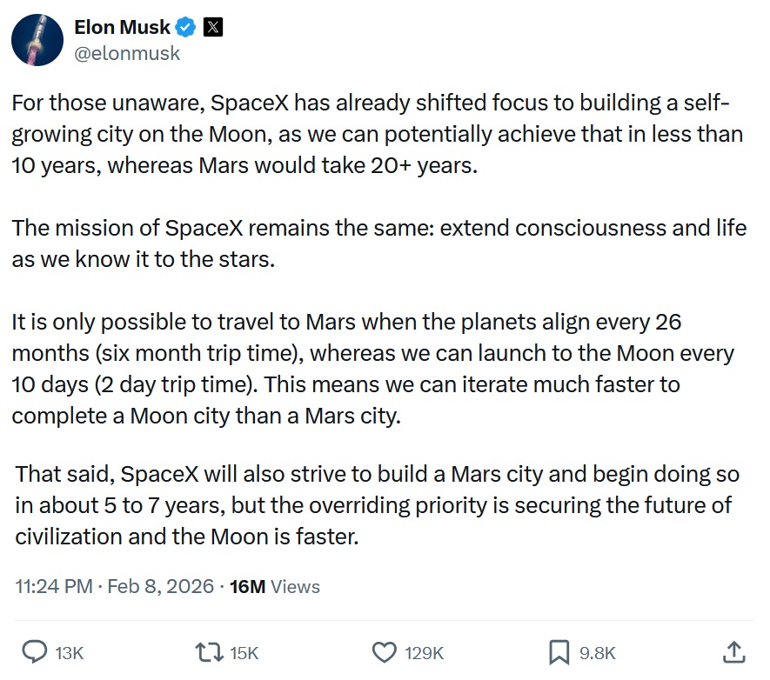The image size is (770, 680).
Task: Click the Elon Musk display name
Action: coord(120,26)
